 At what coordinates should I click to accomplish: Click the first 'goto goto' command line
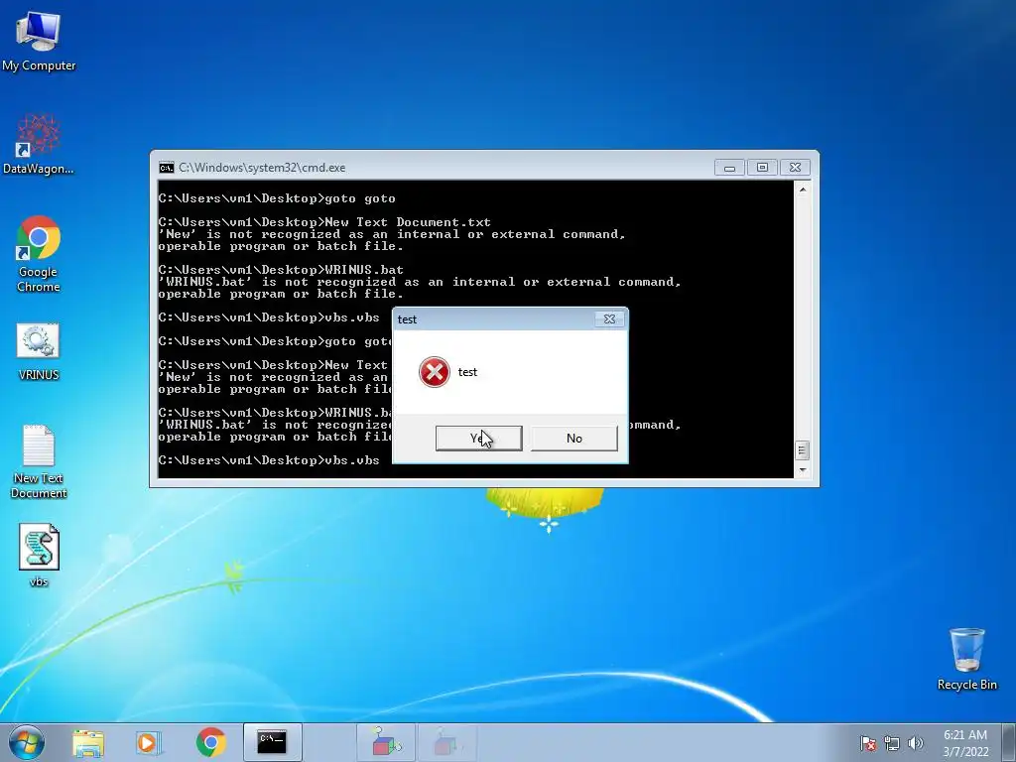[x=277, y=198]
